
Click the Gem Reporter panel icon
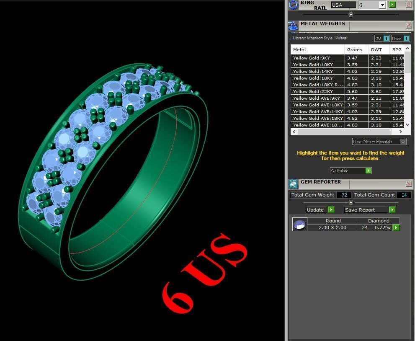point(293,184)
